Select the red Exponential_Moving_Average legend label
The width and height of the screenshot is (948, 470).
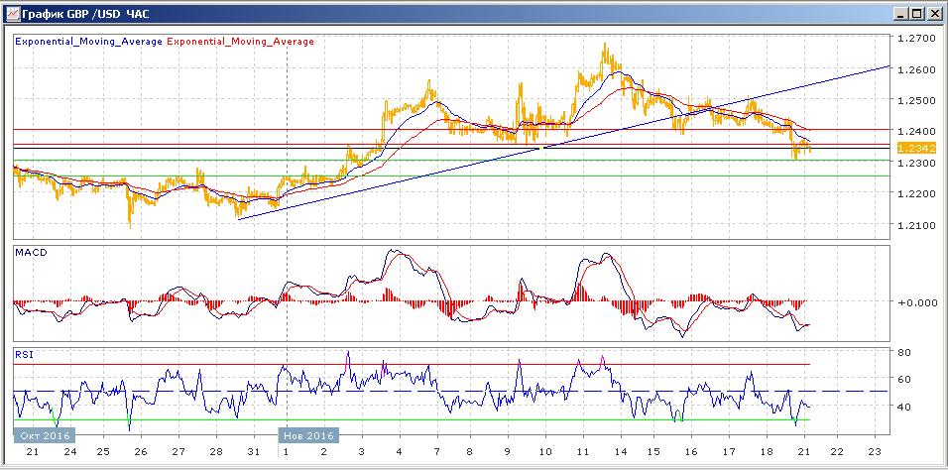click(241, 42)
